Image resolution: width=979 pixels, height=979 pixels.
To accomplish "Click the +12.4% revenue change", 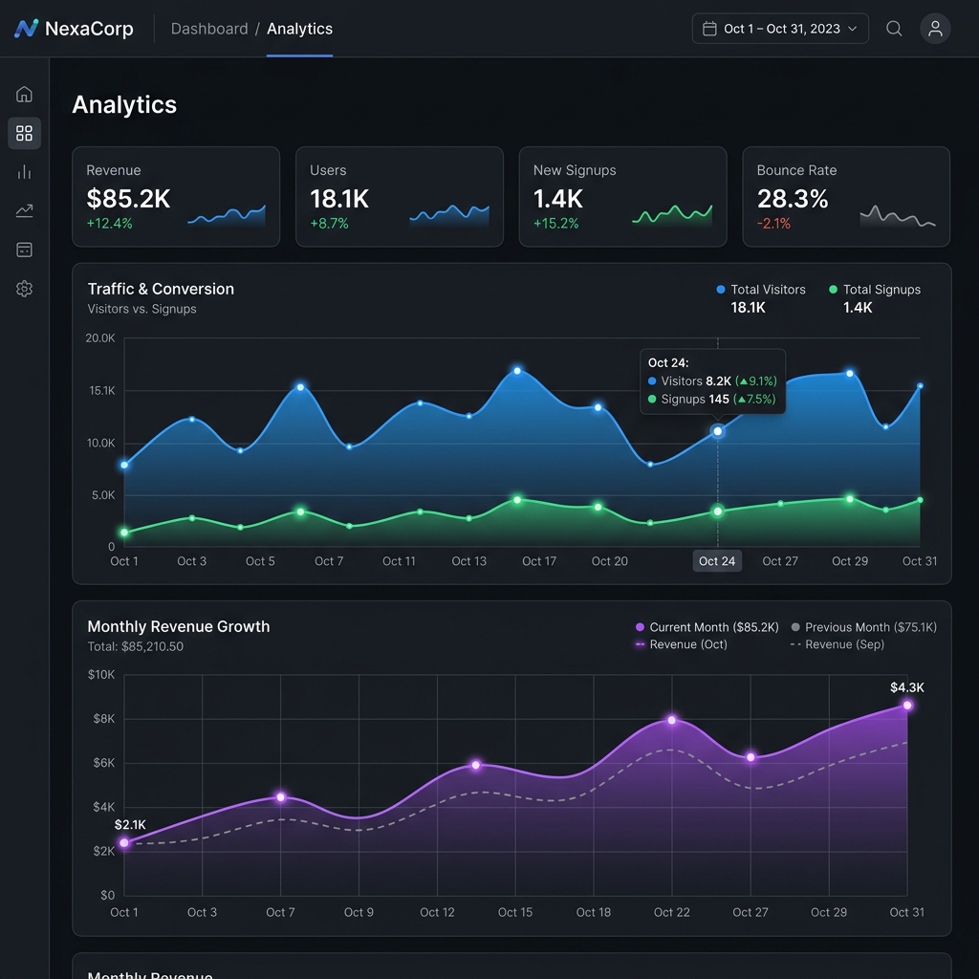I will pyautogui.click(x=109, y=224).
